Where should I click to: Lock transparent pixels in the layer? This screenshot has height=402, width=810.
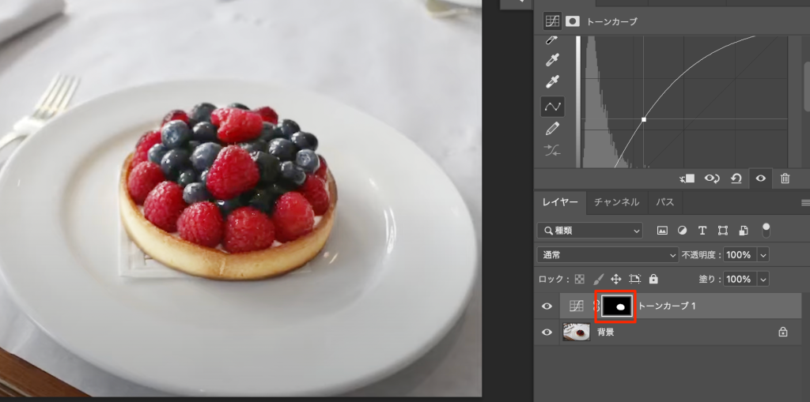point(579,280)
